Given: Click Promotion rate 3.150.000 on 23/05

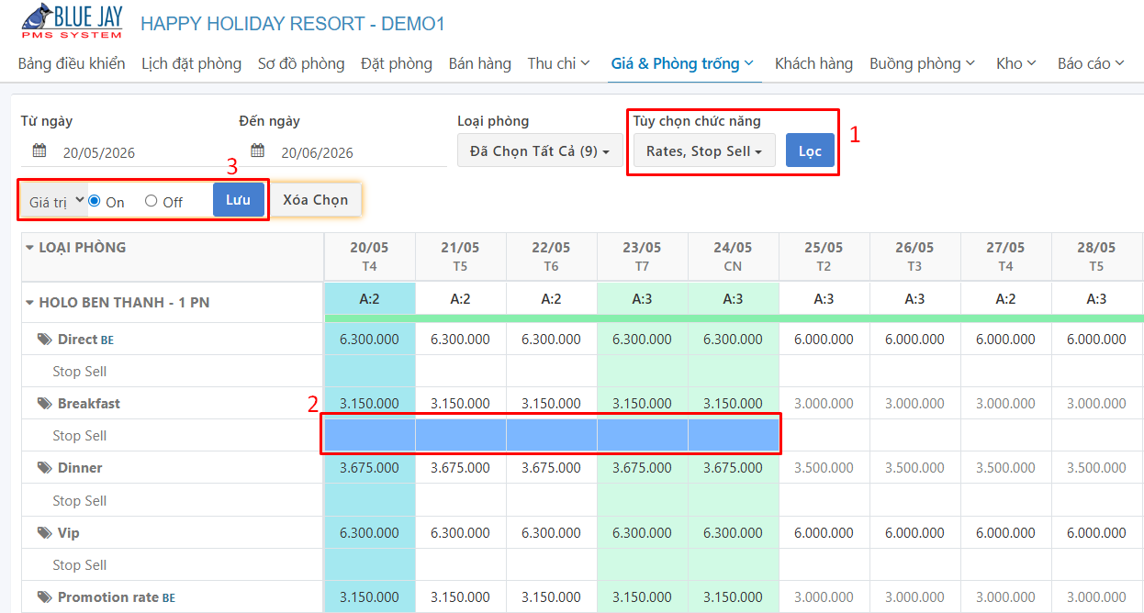Looking at the screenshot, I should [x=643, y=597].
